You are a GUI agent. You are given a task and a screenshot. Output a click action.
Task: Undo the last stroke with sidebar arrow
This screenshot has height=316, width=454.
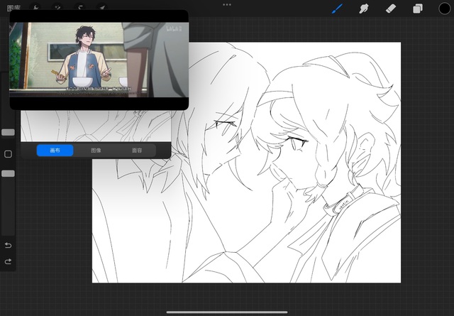(8, 245)
